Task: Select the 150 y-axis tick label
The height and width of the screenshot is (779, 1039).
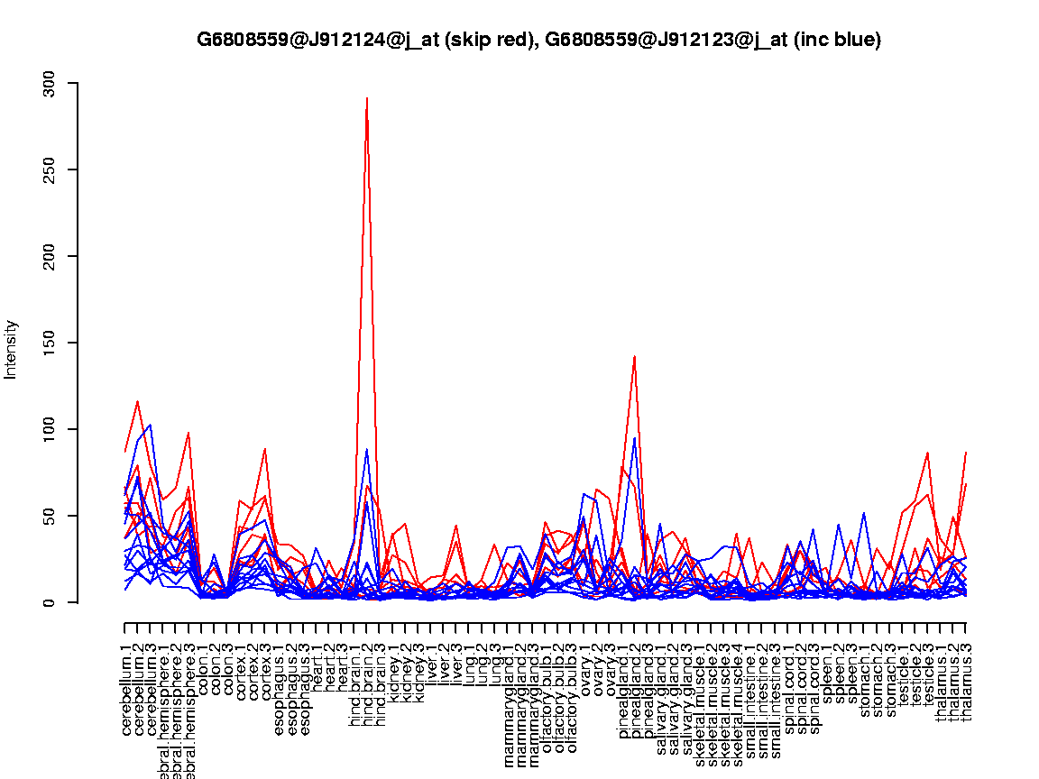Action: coord(50,344)
